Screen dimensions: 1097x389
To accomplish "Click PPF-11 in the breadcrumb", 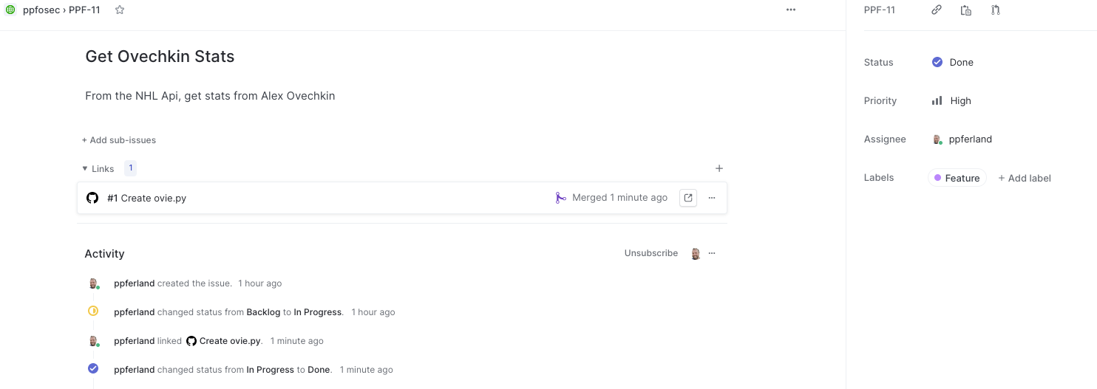I will [85, 10].
